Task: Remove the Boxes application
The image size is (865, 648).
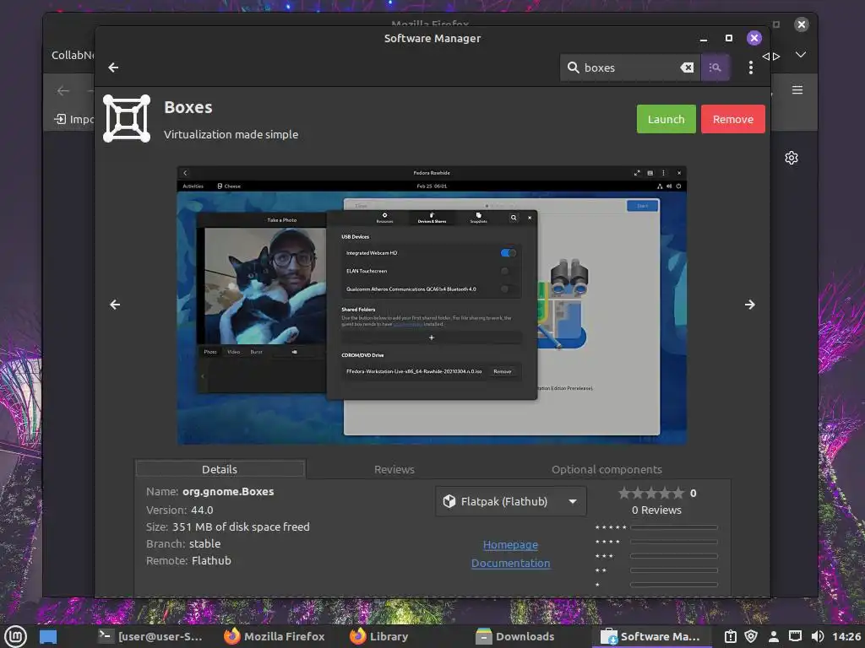Action: (x=732, y=119)
